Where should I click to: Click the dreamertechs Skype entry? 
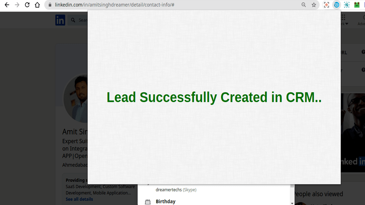point(176,190)
